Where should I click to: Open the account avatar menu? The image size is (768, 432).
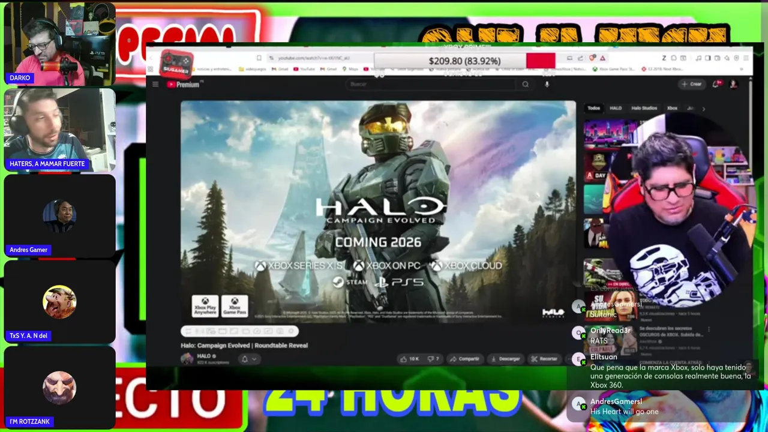733,84
